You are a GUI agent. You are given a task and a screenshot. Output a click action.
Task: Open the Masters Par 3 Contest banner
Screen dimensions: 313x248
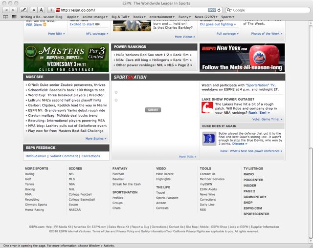point(66,58)
